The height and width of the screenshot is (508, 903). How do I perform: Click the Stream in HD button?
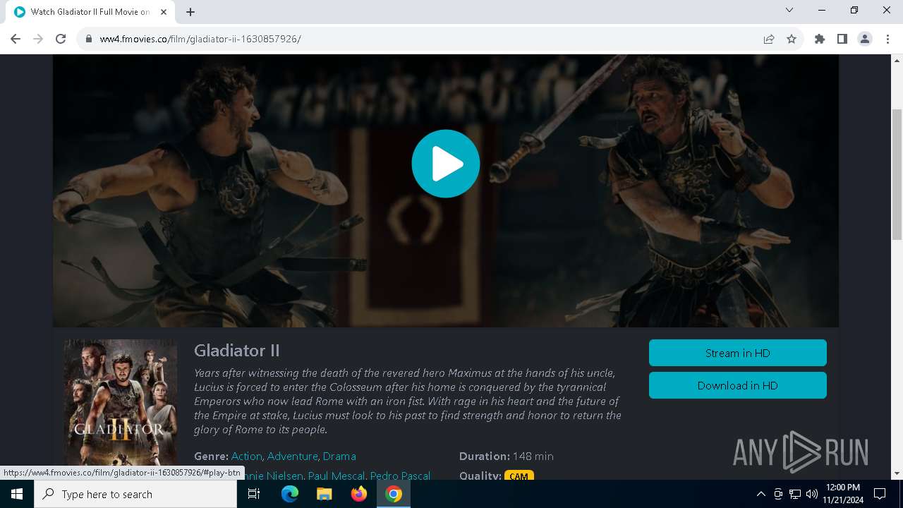737,353
